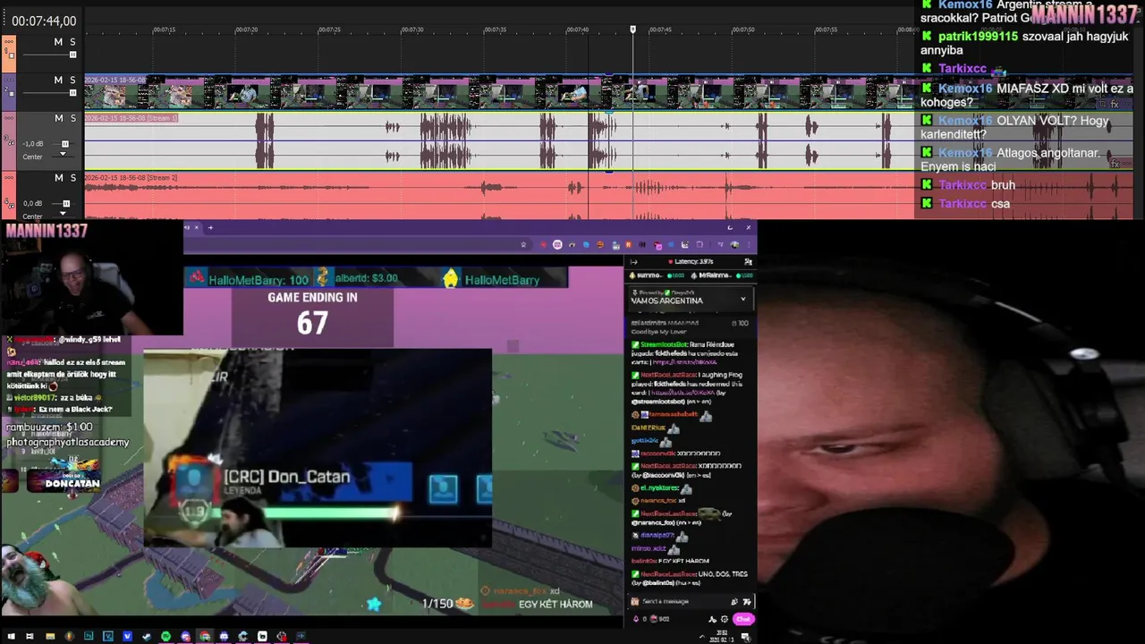Open Steam from the taskbar
Screen dimensions: 1145x644
147,637
